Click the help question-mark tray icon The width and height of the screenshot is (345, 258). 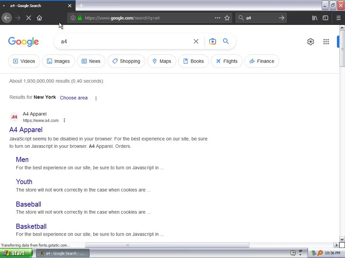click(x=293, y=253)
